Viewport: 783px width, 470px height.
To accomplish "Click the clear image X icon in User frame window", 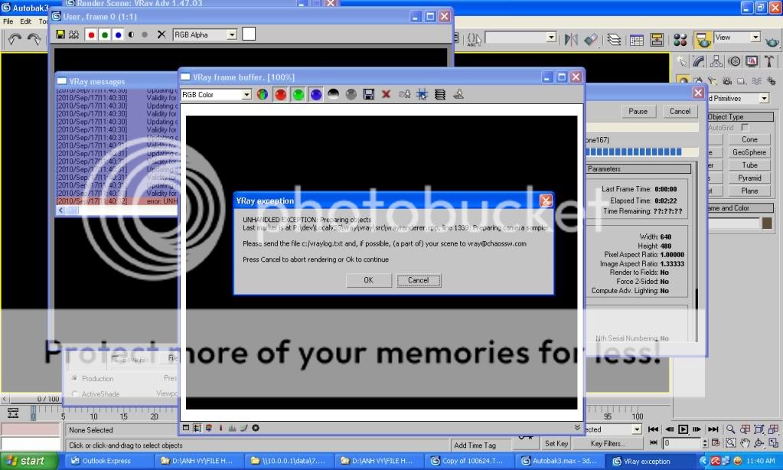I will (x=161, y=34).
